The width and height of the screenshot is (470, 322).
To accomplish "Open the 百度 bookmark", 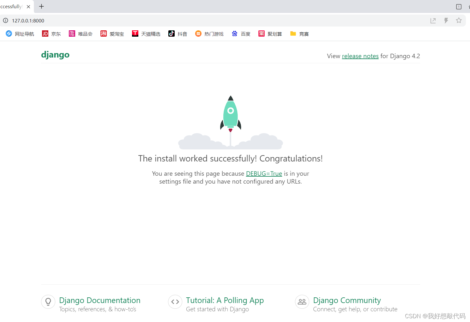I will pos(241,34).
